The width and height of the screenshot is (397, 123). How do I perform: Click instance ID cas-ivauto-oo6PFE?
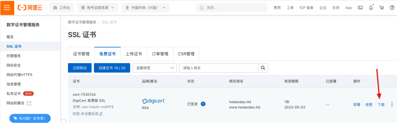click(x=98, y=107)
